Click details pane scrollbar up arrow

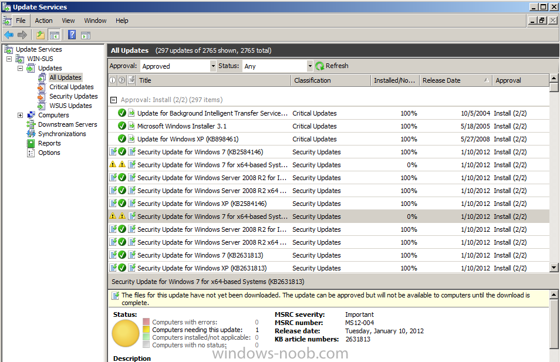tap(554, 295)
